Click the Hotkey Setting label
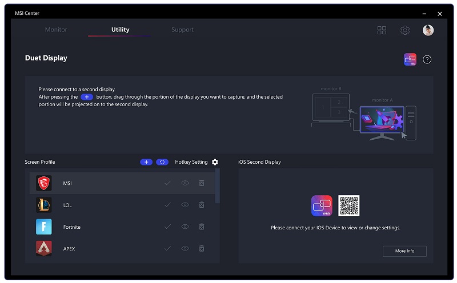This screenshot has width=457, height=283. pyautogui.click(x=191, y=162)
